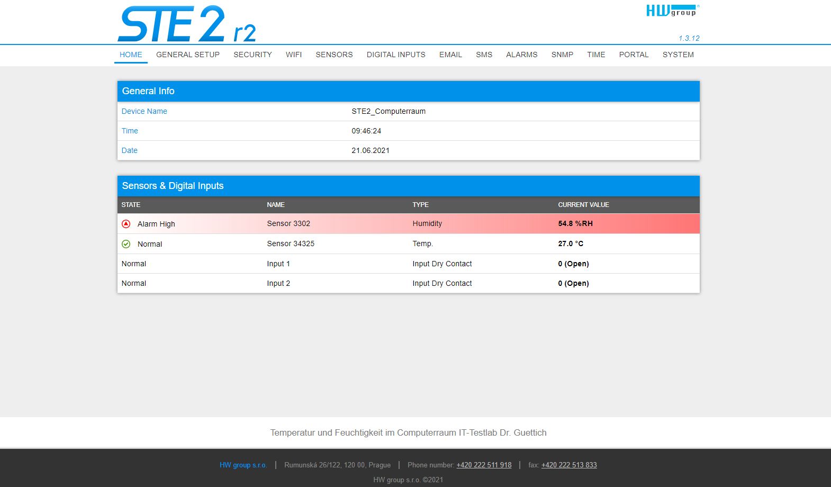Open the General Setup tab
Screen dimensions: 831x487
188,55
